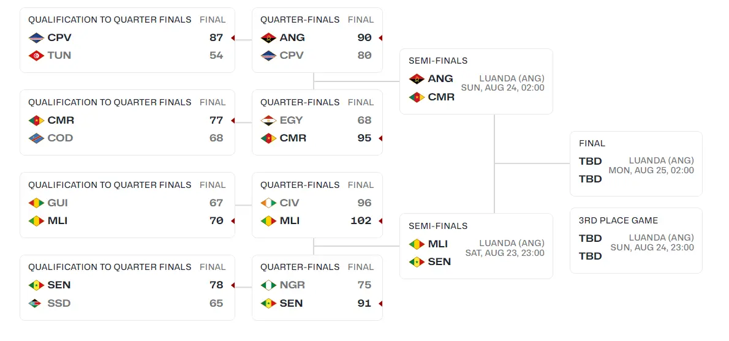The height and width of the screenshot is (341, 729).
Task: Click the Angola flag in quarter-finals
Action: tap(268, 38)
